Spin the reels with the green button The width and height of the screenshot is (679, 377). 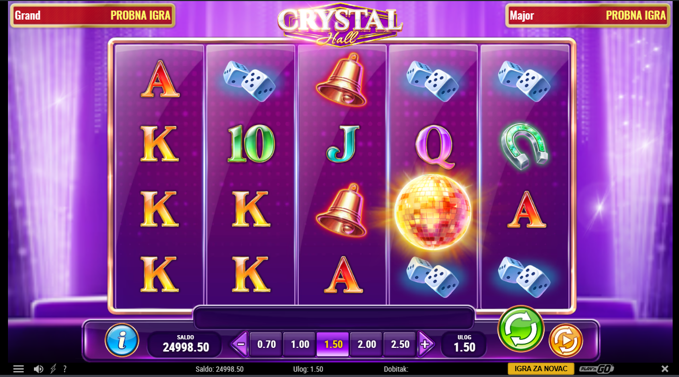click(521, 329)
